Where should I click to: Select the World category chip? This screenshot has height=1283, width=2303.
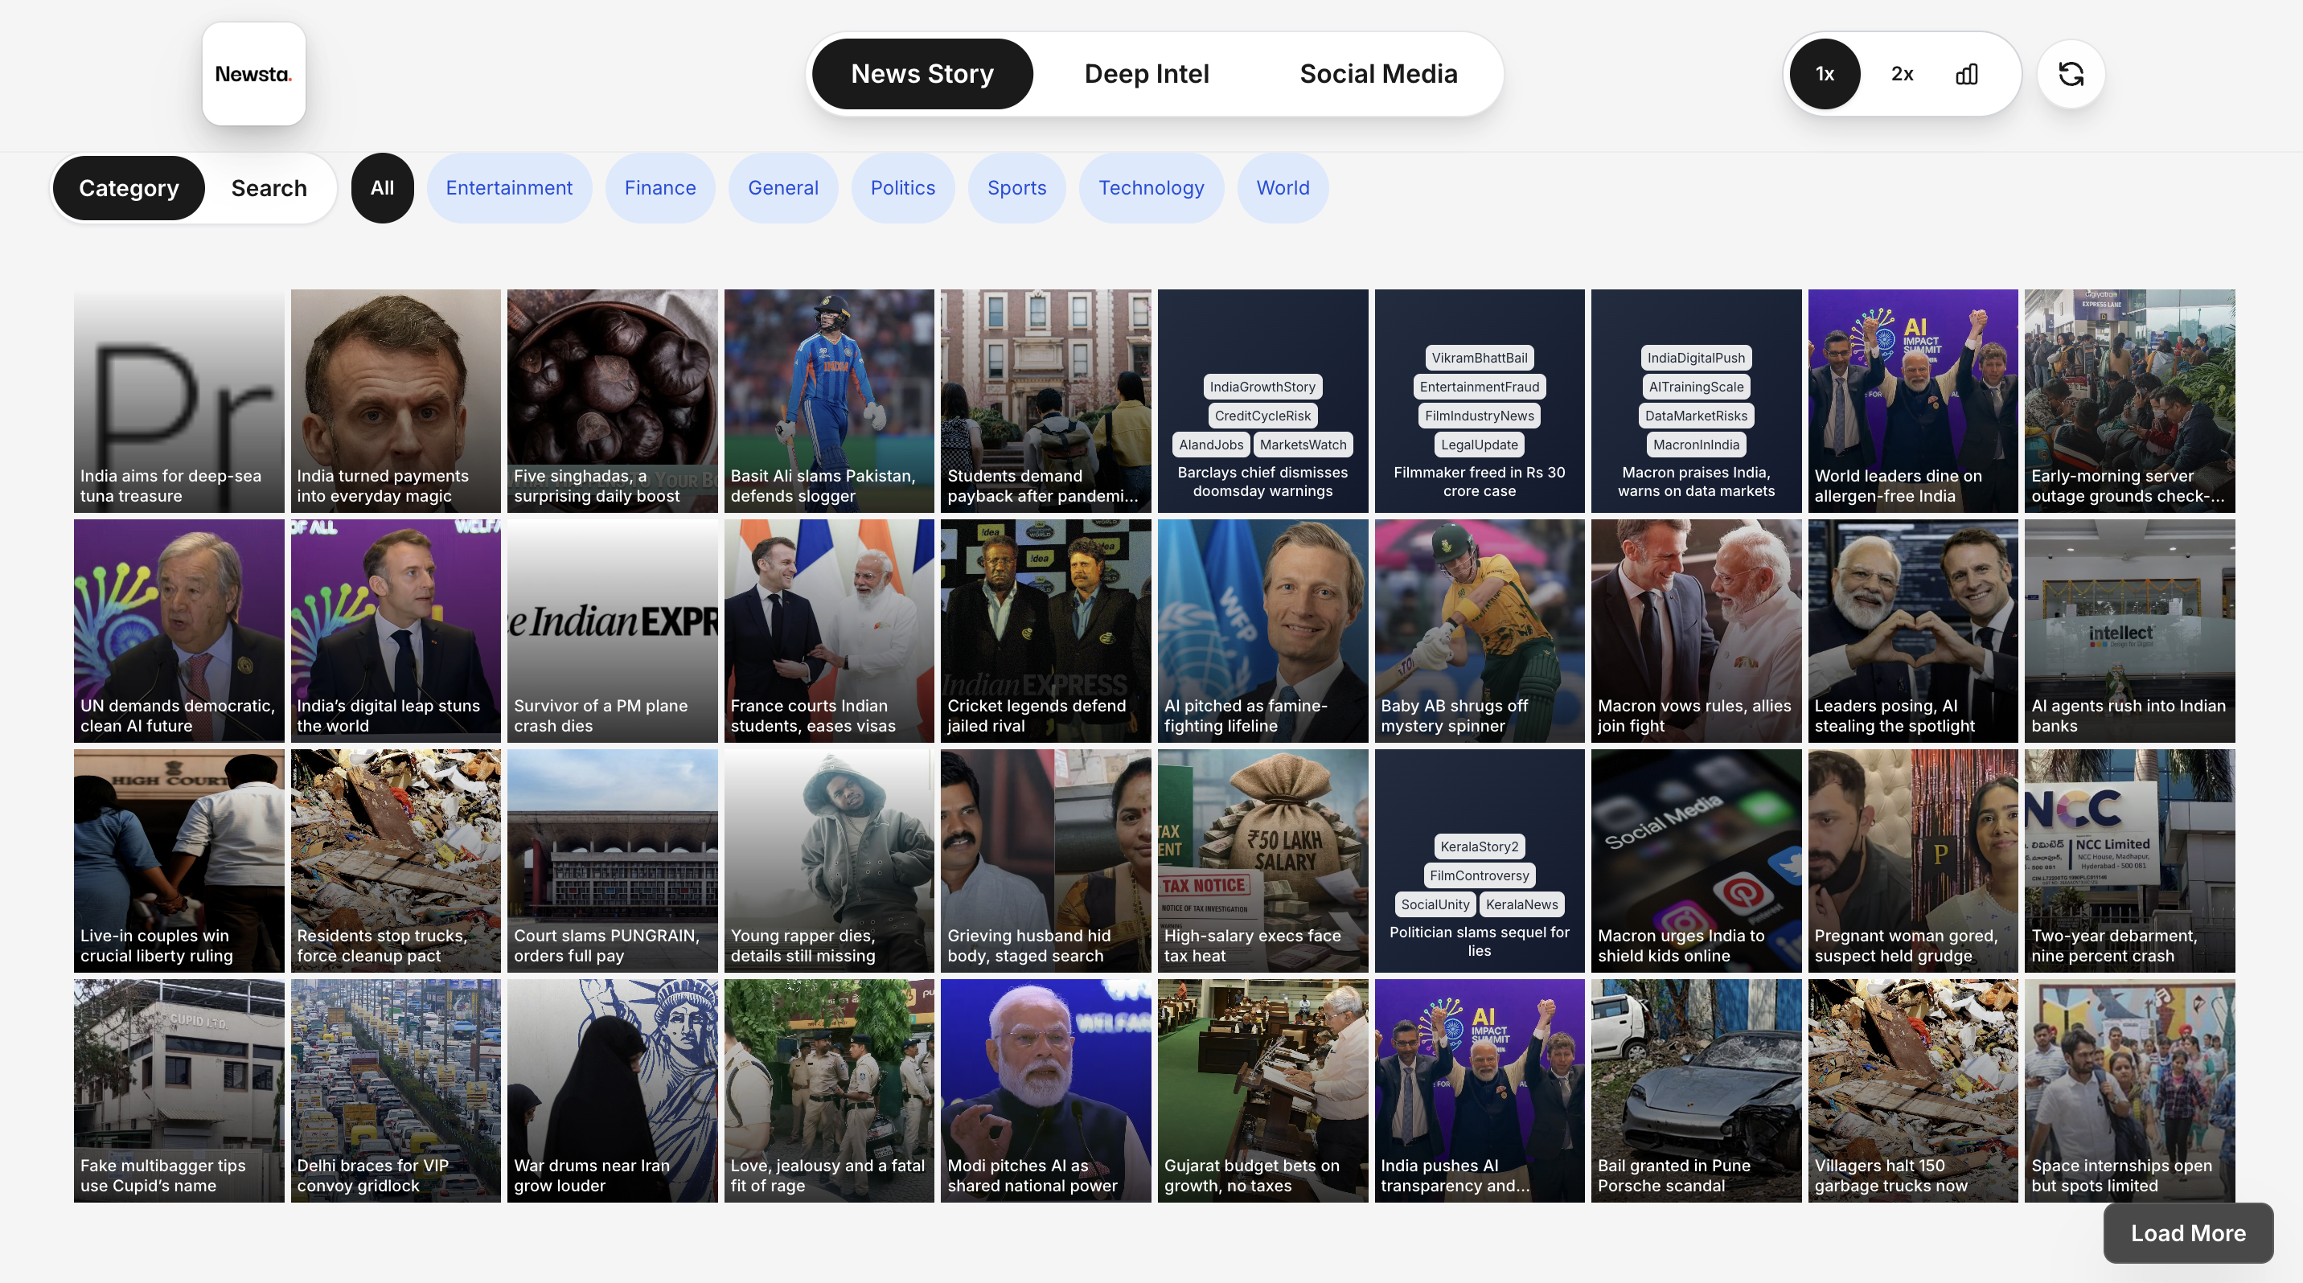coord(1282,189)
